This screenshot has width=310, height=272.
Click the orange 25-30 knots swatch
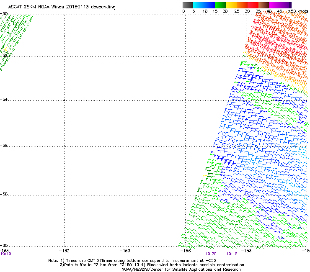point(242,5)
